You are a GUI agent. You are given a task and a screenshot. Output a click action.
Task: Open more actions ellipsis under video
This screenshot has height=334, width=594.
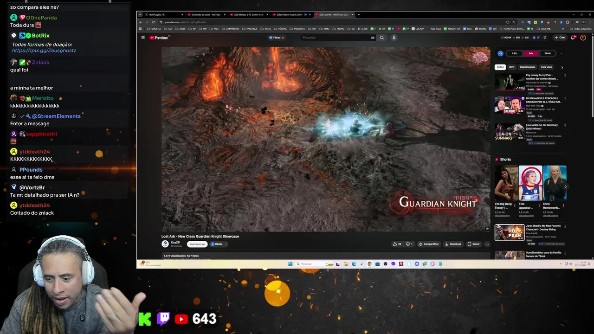[x=487, y=244]
